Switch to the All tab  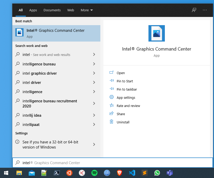[x=21, y=10]
